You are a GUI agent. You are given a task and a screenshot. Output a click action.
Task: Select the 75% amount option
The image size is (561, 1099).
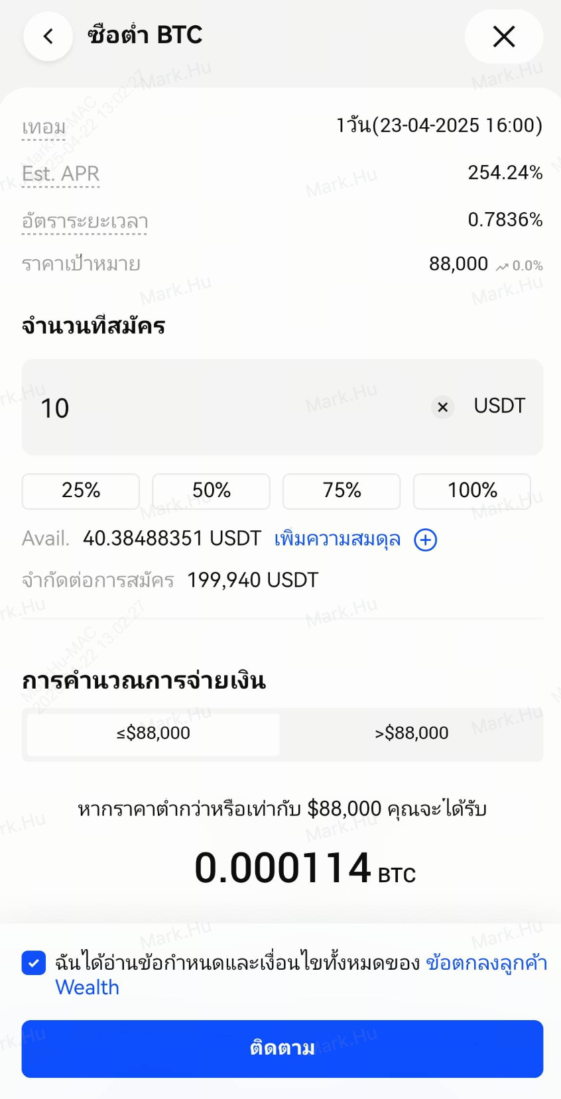342,491
